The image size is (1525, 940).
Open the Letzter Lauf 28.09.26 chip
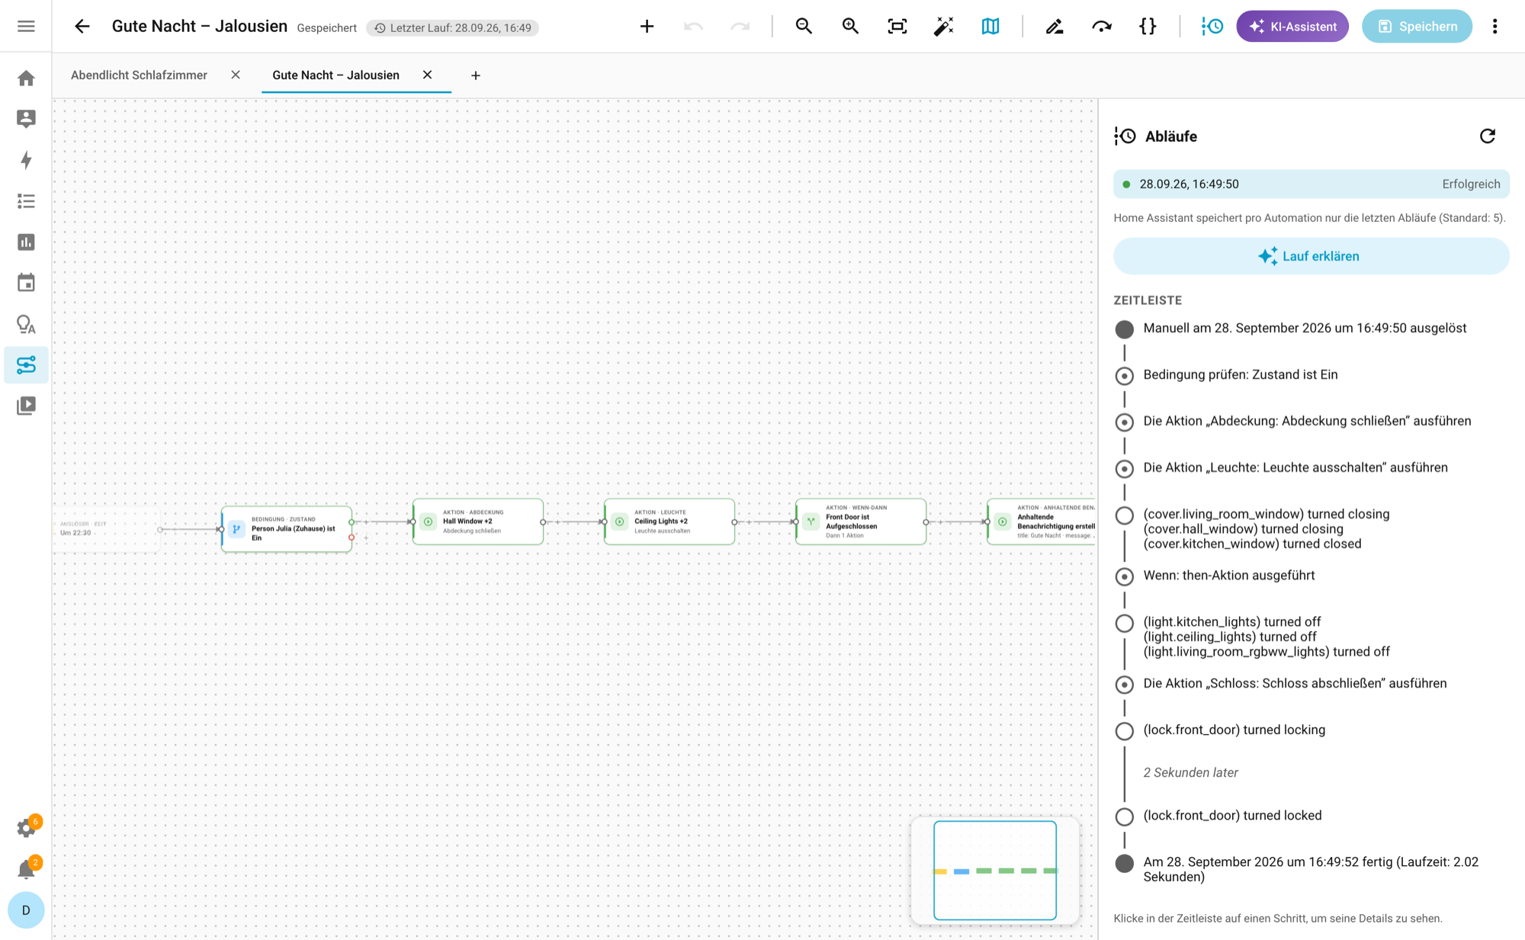coord(453,27)
